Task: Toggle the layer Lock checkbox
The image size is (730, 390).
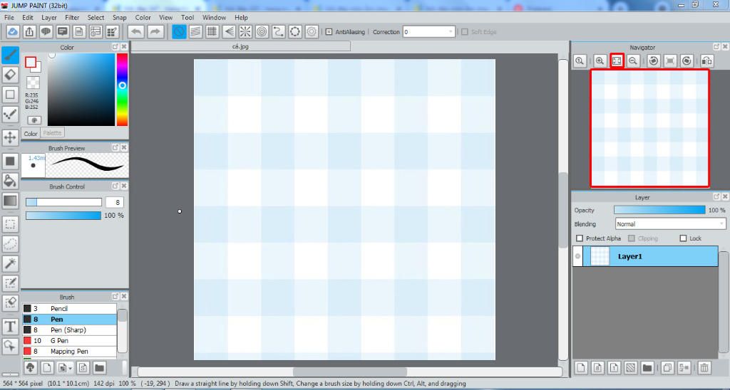Action: (x=683, y=238)
